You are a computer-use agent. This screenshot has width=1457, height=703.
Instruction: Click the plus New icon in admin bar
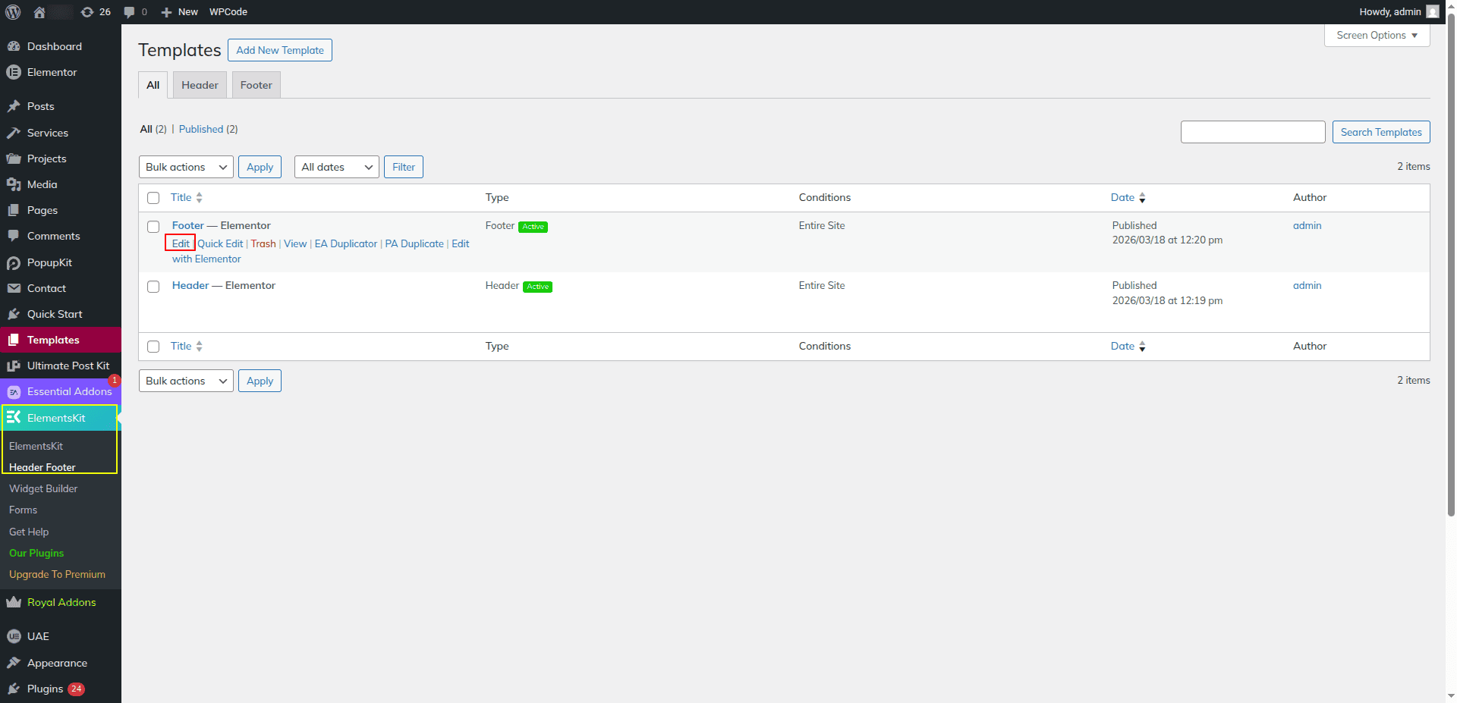(167, 12)
